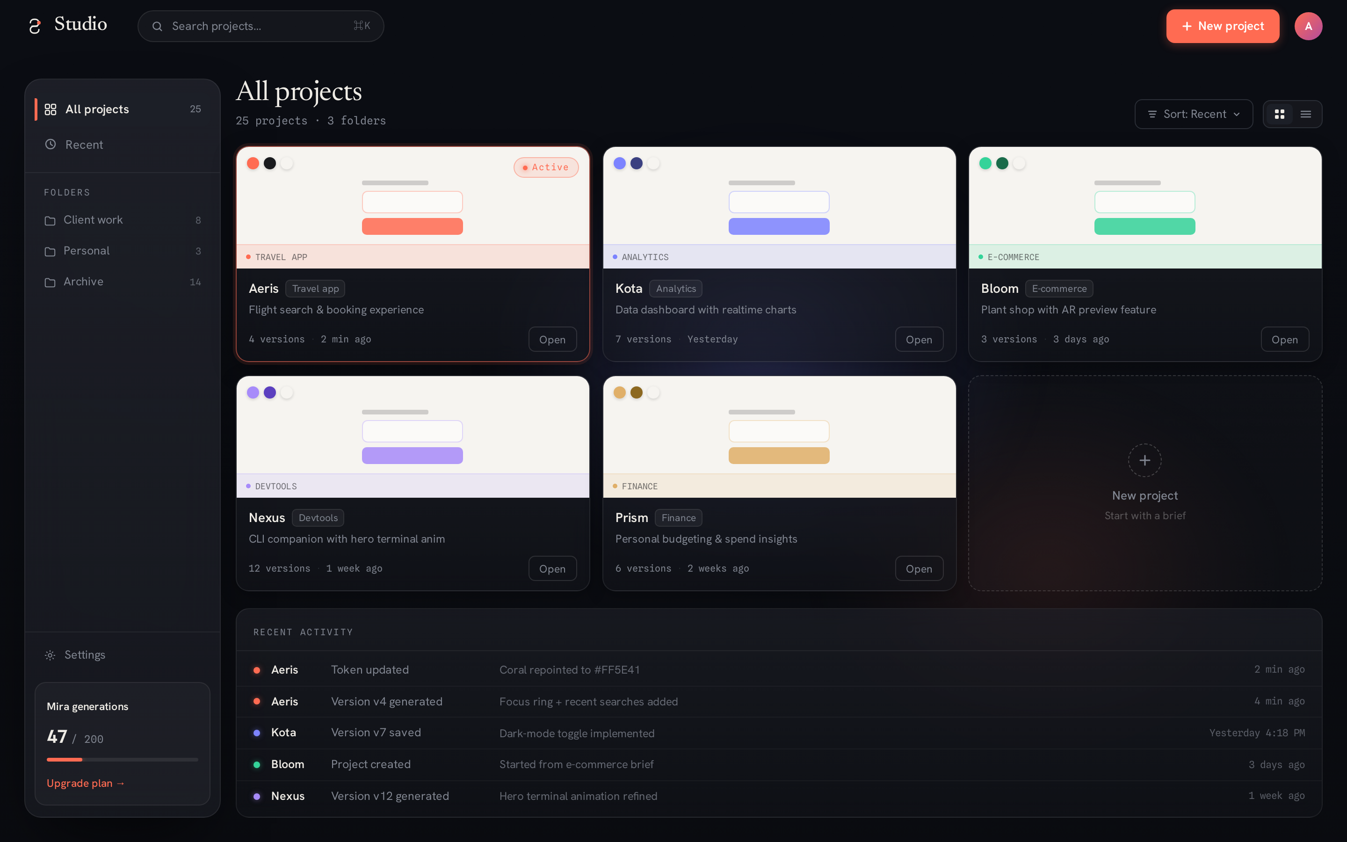Open Settings in the sidebar
Image resolution: width=1347 pixels, height=842 pixels.
(123, 655)
